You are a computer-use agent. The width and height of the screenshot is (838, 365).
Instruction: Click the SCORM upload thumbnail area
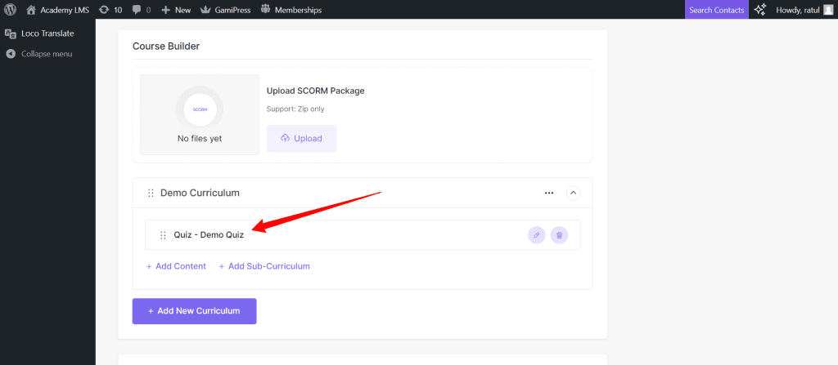click(x=200, y=114)
